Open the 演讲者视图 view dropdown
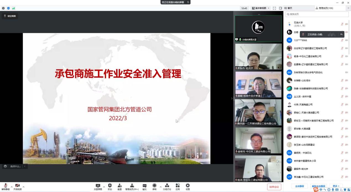351x192 pixels. (x=261, y=8)
